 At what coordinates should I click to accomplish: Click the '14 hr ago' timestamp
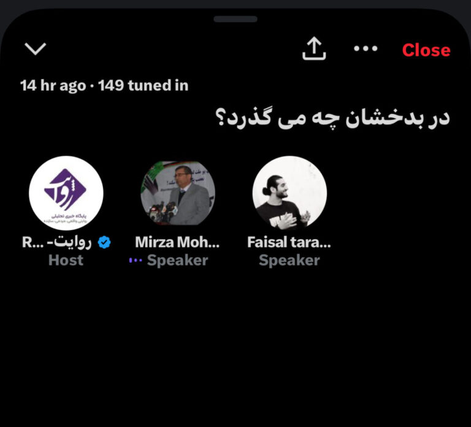tap(53, 85)
